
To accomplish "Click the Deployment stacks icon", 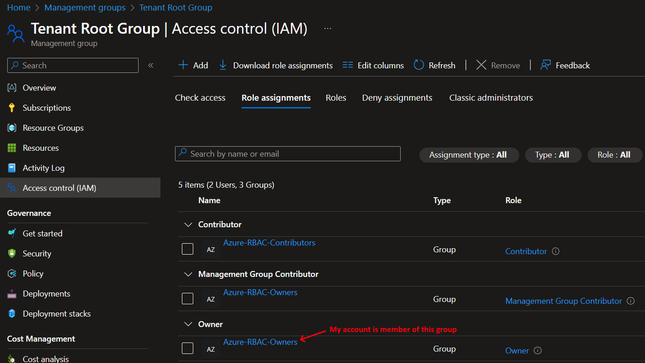I will click(x=12, y=314).
